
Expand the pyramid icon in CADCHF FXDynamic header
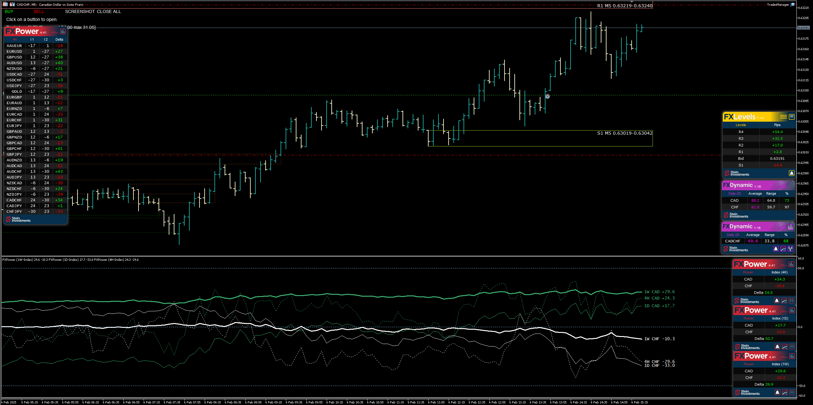coord(790,227)
